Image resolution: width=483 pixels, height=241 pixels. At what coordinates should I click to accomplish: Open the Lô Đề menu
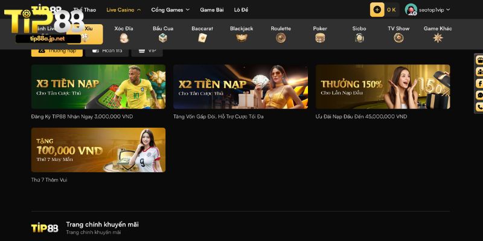click(241, 10)
